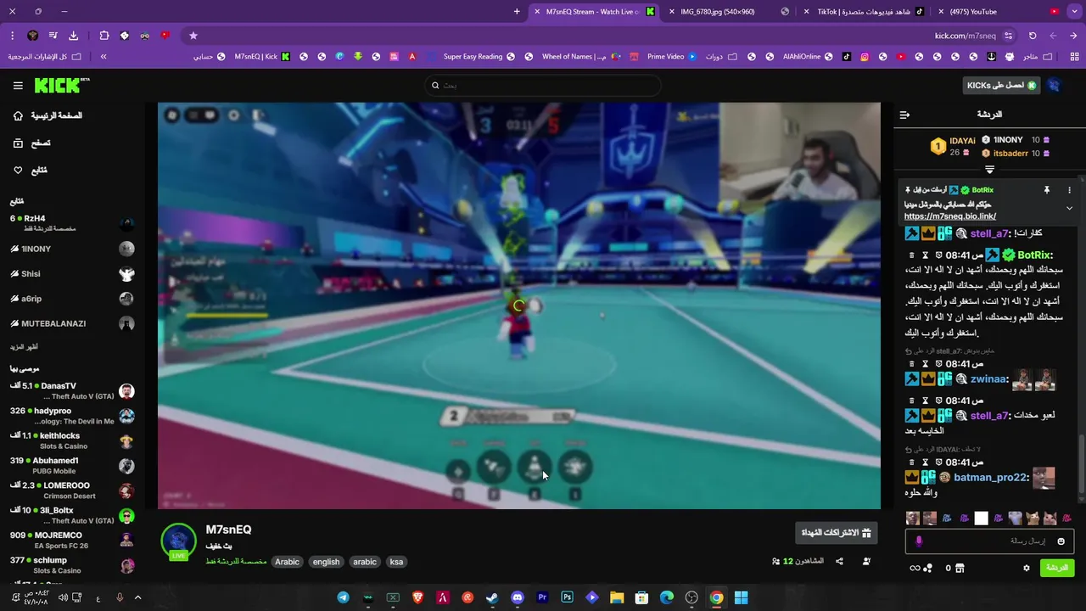Send message with green Chat button
1086x611 pixels.
[x=1056, y=568]
